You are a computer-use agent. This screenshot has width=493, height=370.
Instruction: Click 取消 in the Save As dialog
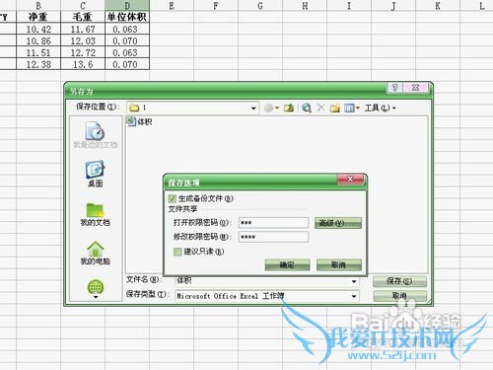pyautogui.click(x=399, y=296)
